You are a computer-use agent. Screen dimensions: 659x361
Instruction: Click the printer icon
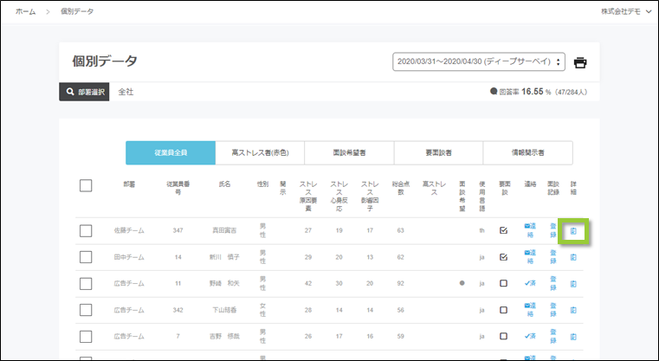(x=580, y=62)
